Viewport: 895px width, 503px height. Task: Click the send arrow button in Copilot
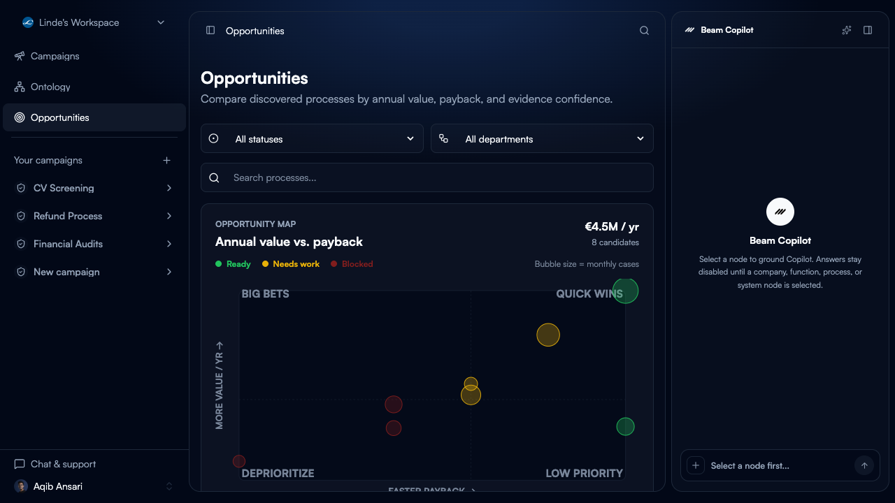[864, 465]
